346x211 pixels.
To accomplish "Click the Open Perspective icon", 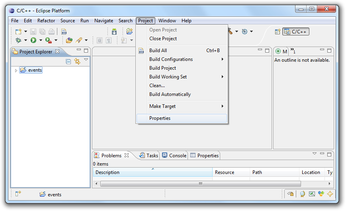I will coord(278,31).
